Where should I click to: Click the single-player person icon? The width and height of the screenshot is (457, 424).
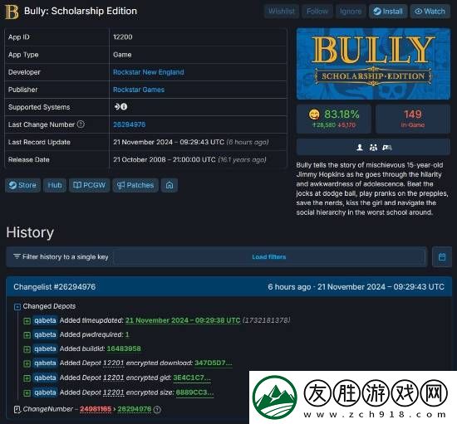(x=360, y=148)
